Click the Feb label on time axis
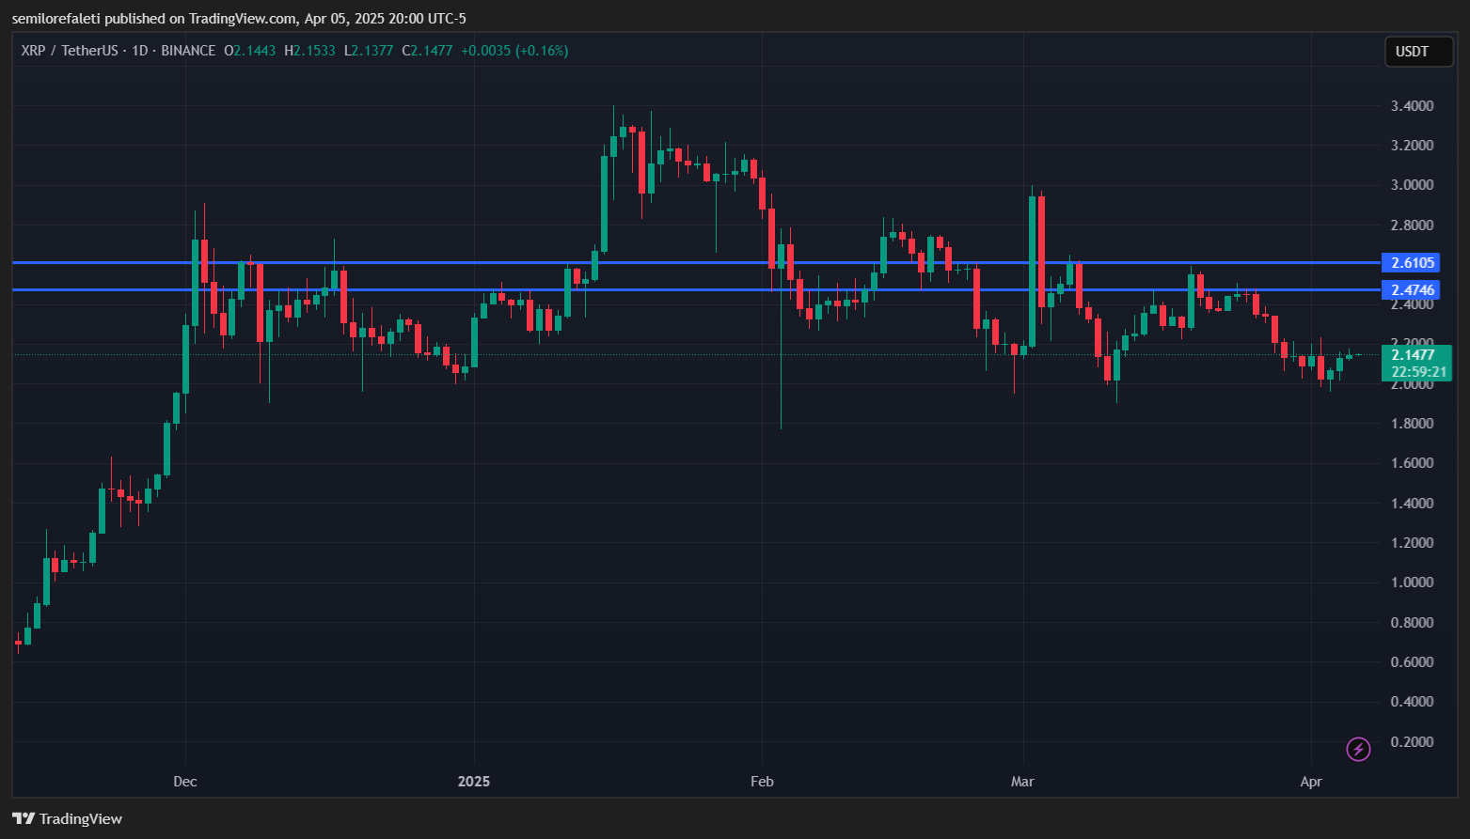Viewport: 1470px width, 839px height. [x=762, y=782]
